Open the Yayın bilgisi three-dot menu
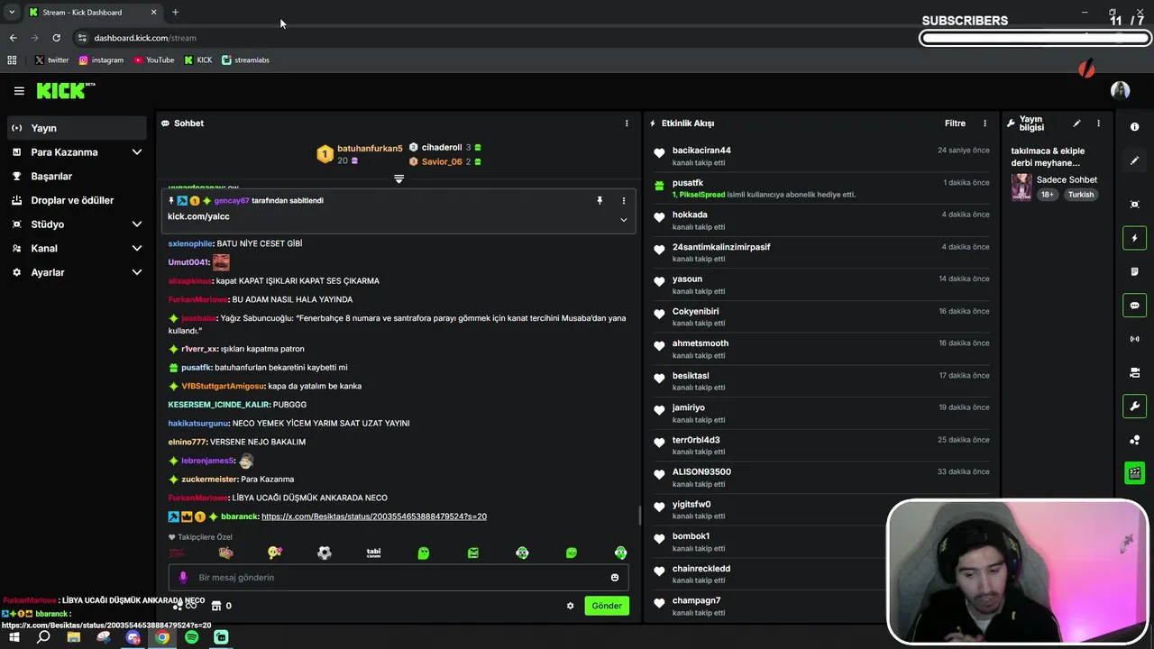Viewport: 1154px width, 649px height. (x=1098, y=123)
